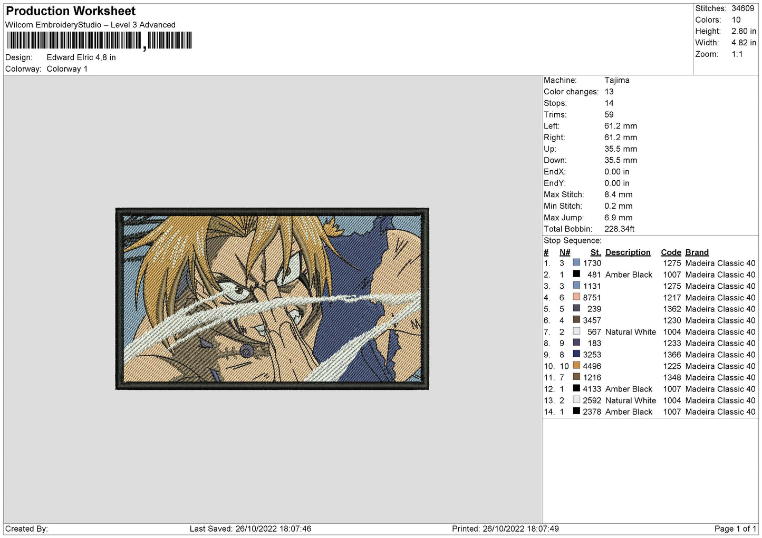
Task: Click the Stops value '14'
Action: point(609,103)
